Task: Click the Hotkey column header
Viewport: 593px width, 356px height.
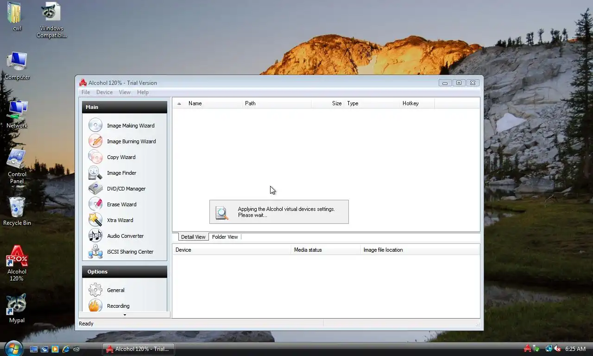Action: pyautogui.click(x=417, y=103)
